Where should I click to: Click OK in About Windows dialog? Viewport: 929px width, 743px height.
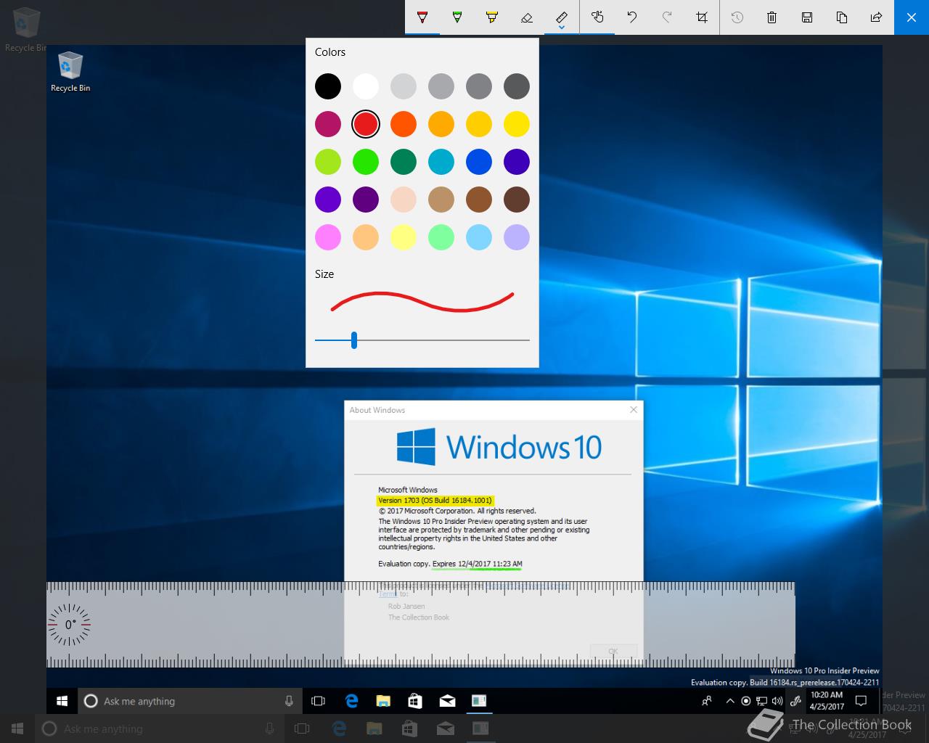[x=613, y=651]
